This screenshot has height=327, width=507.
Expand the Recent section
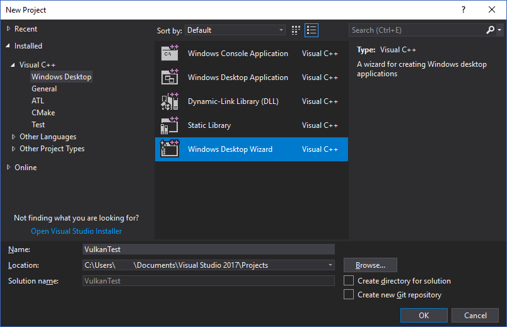coord(9,29)
